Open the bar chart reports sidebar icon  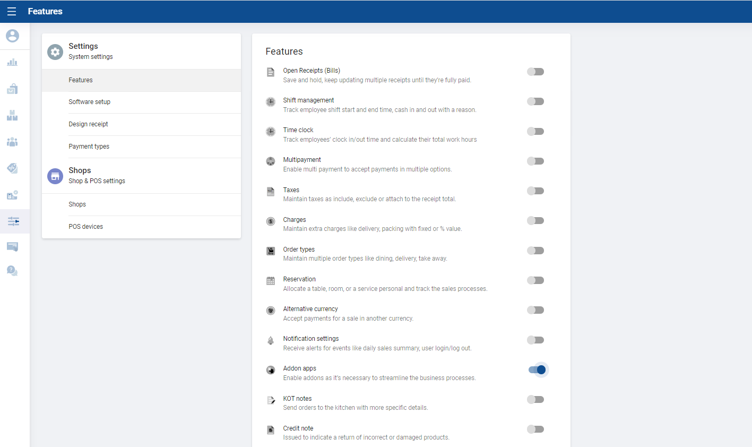[x=12, y=62]
